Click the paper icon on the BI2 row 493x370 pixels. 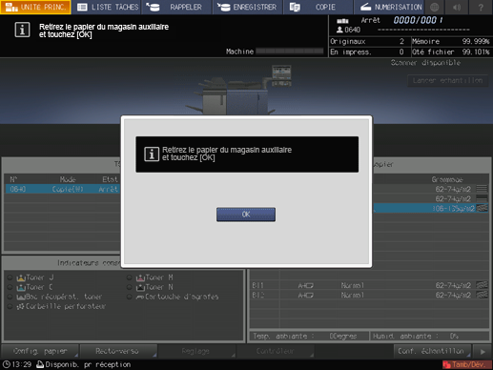point(482,295)
